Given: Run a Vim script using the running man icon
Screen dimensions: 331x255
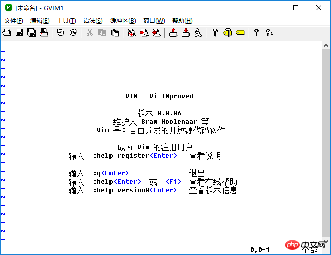Looking at the screenshot, I should click(198, 33).
